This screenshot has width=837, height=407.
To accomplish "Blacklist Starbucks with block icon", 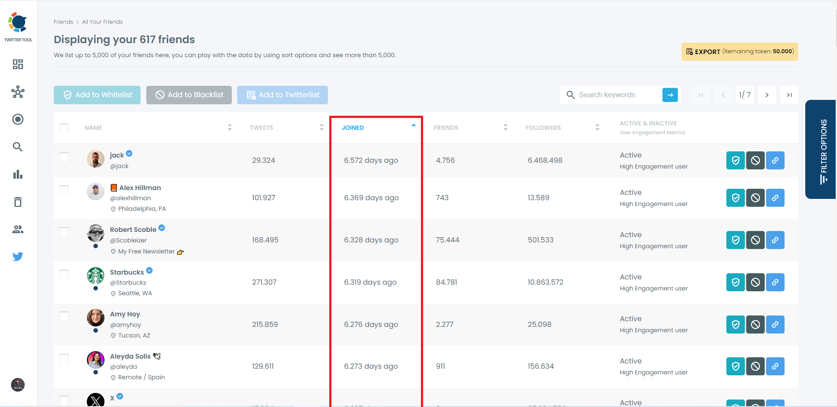I will (x=755, y=282).
